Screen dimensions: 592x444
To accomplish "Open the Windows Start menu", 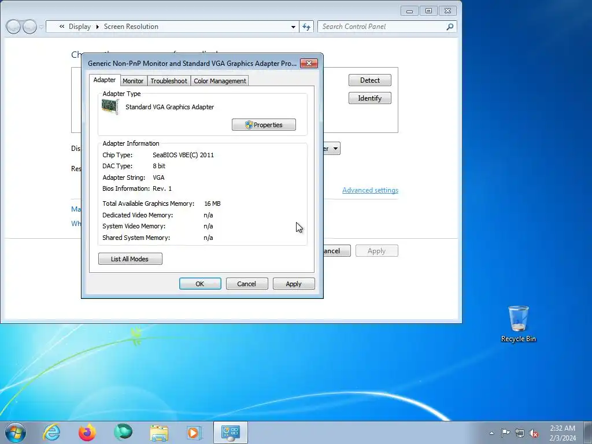I will click(x=16, y=432).
